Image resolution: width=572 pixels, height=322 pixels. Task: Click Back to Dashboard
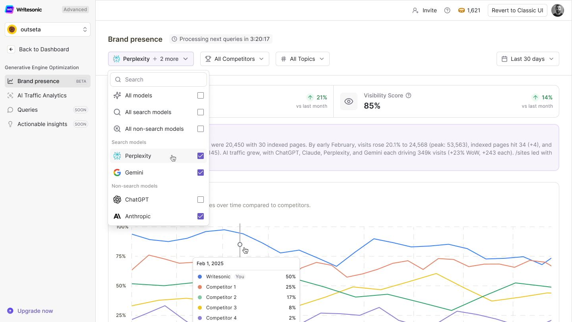coord(39,49)
